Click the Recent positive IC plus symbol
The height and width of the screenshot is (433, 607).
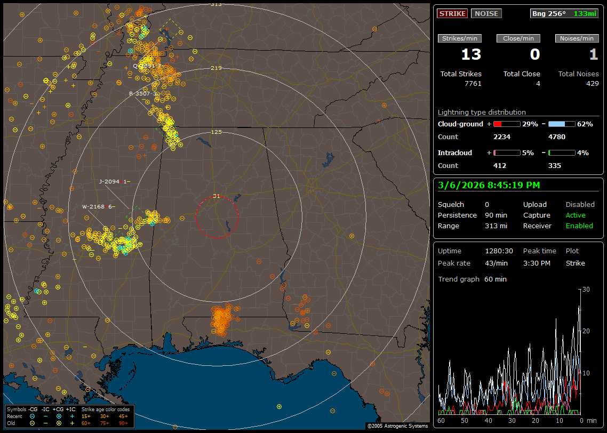71,415
